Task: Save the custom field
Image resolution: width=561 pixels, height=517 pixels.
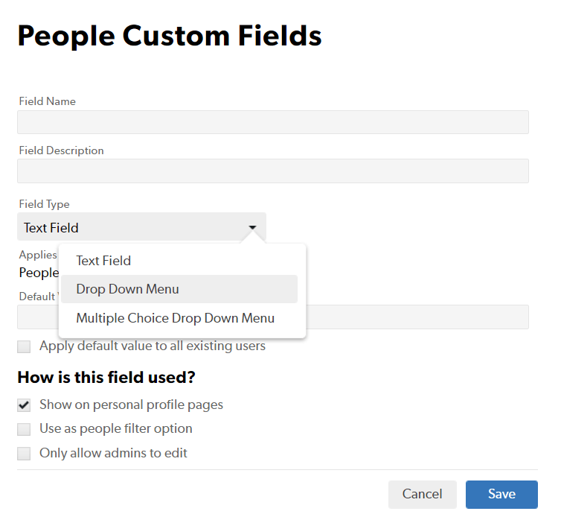Action: tap(501, 494)
